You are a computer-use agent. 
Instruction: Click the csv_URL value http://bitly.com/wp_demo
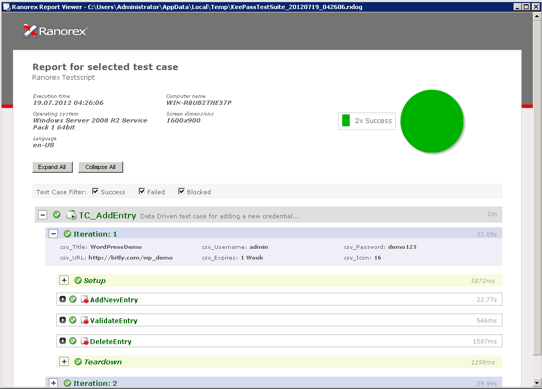(x=131, y=258)
